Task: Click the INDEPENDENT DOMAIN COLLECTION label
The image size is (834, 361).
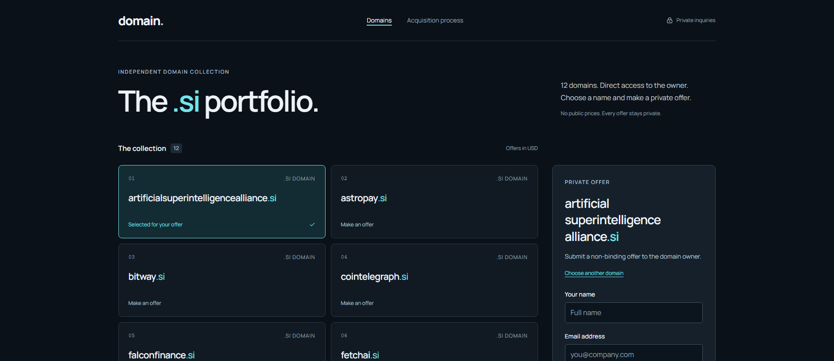Action: coord(174,72)
